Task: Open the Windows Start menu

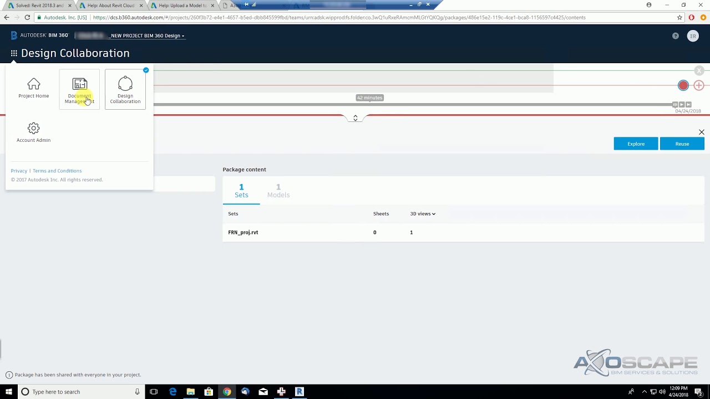Action: tap(8, 392)
